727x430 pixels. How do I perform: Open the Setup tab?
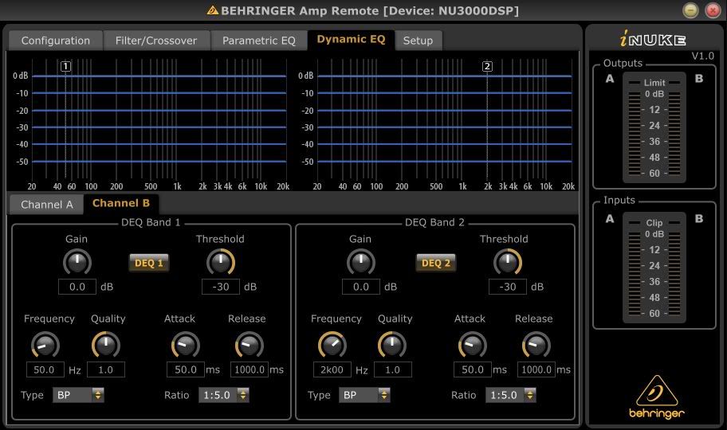click(x=418, y=41)
